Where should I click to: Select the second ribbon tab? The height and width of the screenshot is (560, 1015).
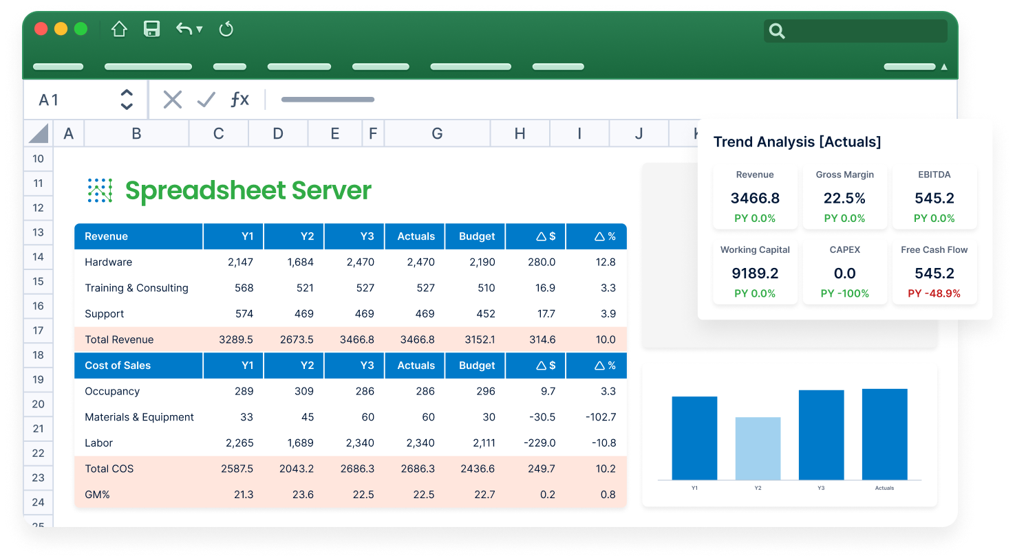point(147,66)
